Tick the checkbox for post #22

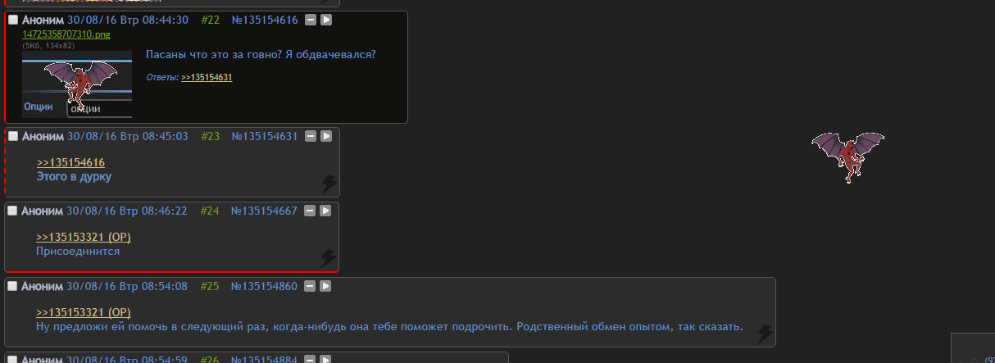click(13, 20)
